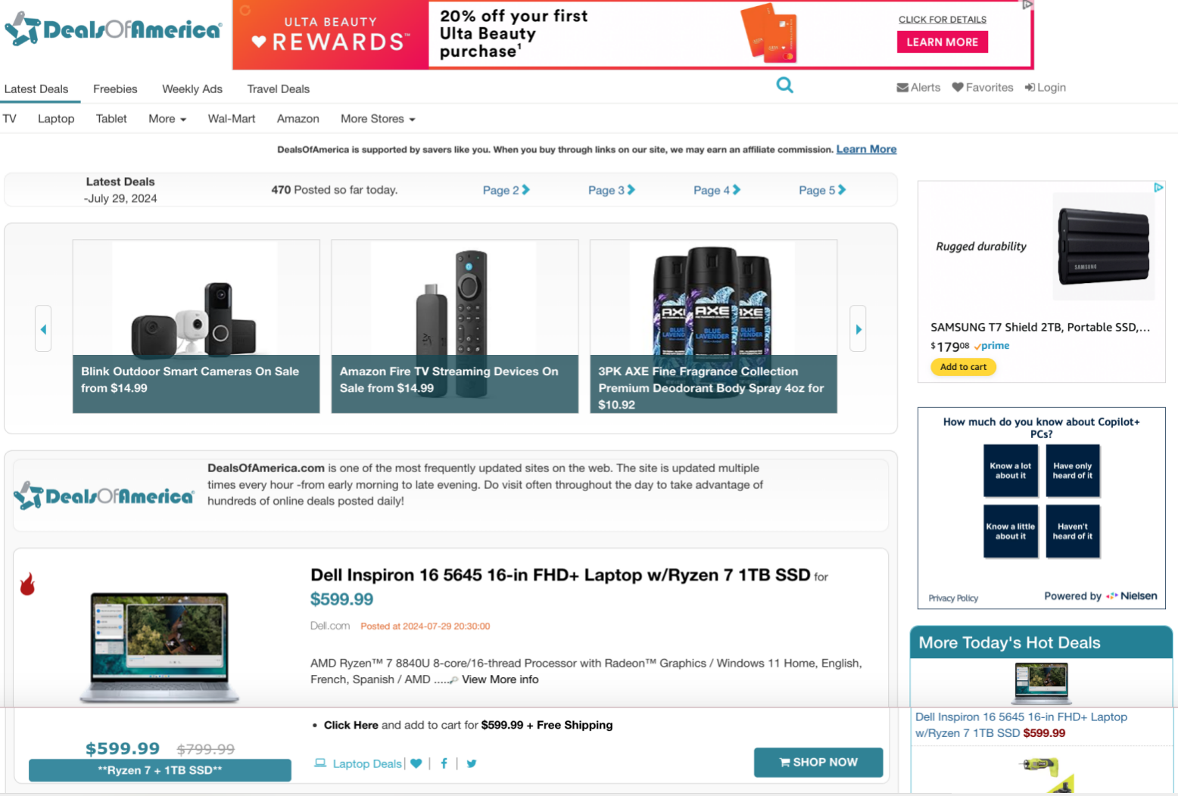Open the Amazon store deals

298,119
